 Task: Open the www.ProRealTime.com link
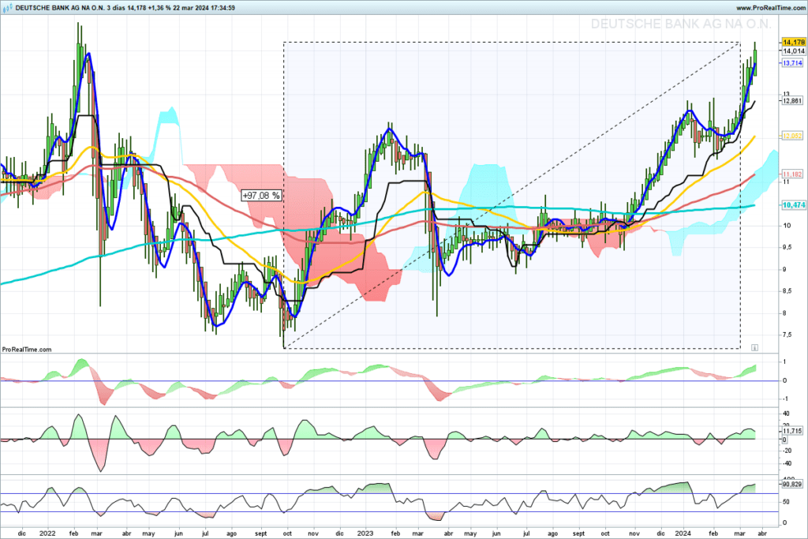click(x=770, y=8)
